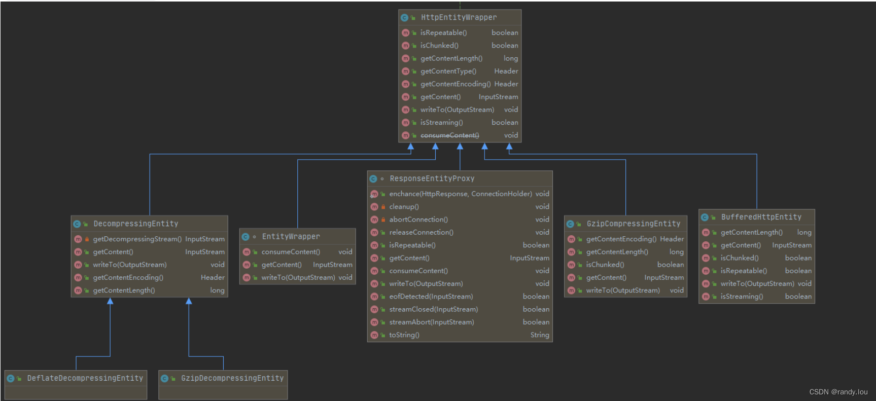The height and width of the screenshot is (401, 876).
Task: Click writeTo(OutputStream) in EntityWrapper
Action: 298,278
